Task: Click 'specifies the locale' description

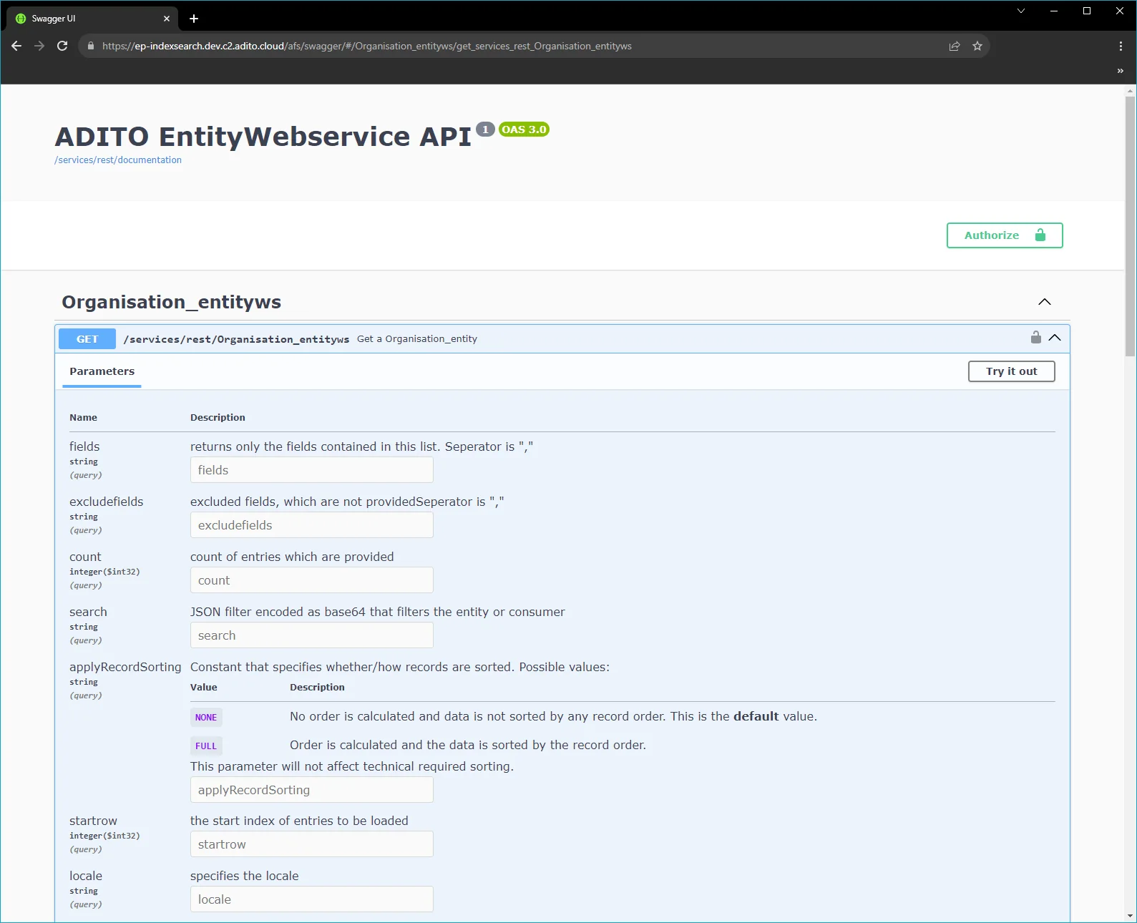Action: tap(245, 876)
